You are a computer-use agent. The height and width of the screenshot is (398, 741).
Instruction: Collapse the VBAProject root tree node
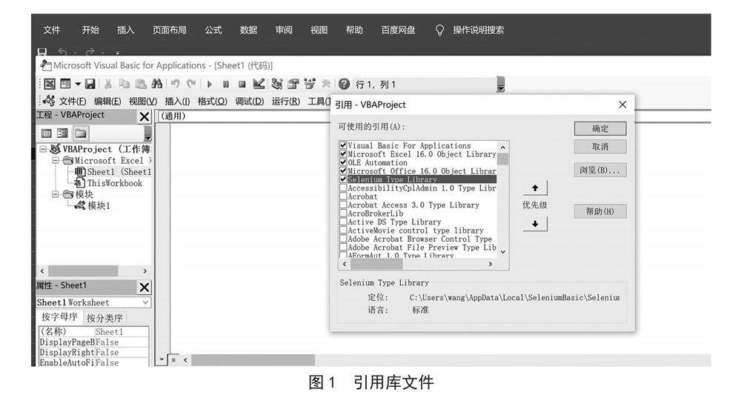coord(43,149)
